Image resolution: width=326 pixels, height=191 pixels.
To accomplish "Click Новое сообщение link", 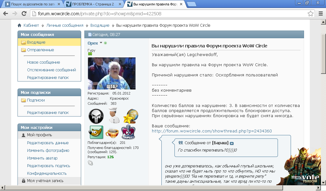I will point(43,62).
